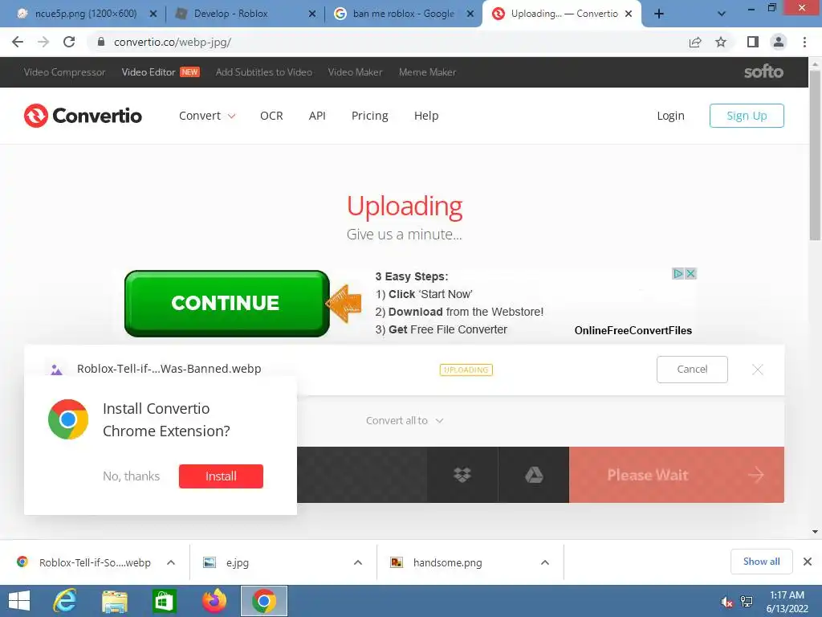The width and height of the screenshot is (822, 617).
Task: Click the softo logo in top bar
Action: (x=763, y=72)
